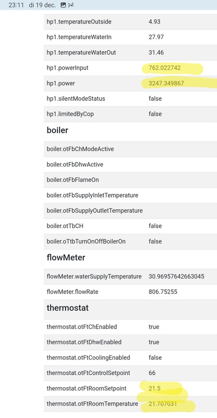Tap the muted notification icon in status bar
The image size is (217, 418).
click(70, 5)
